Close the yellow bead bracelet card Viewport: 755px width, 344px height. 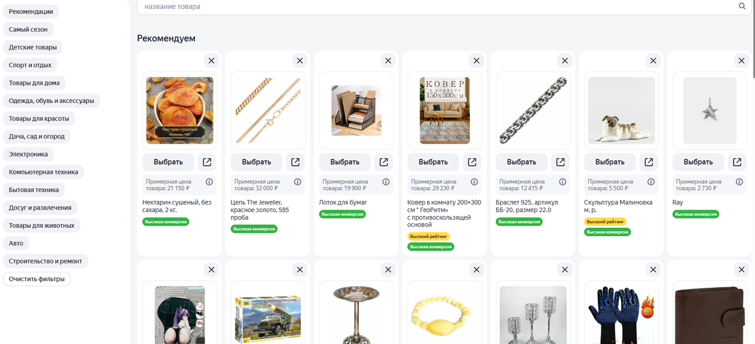476,269
